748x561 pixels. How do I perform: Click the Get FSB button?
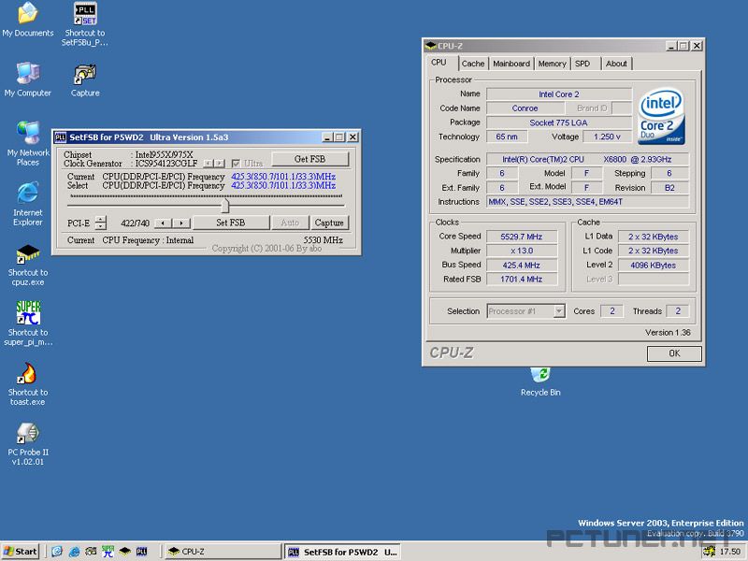310,159
